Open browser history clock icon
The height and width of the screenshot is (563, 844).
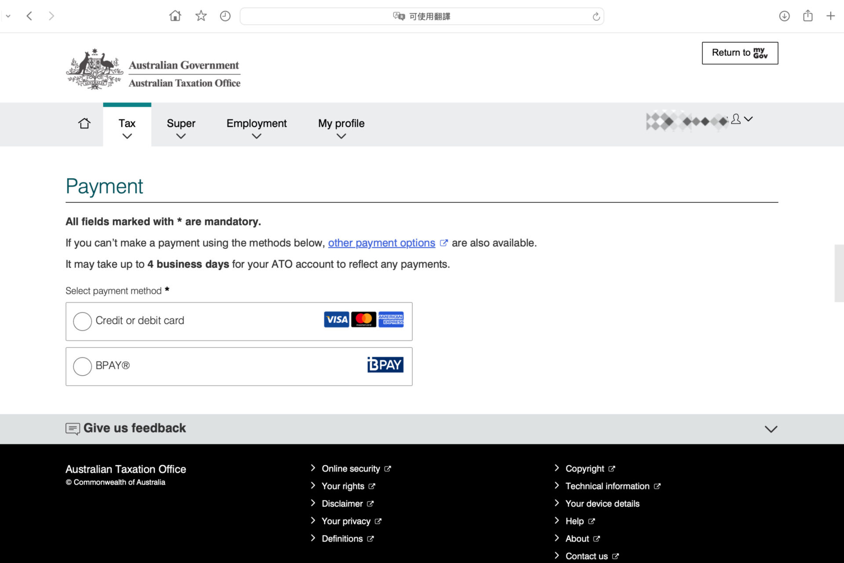(225, 16)
